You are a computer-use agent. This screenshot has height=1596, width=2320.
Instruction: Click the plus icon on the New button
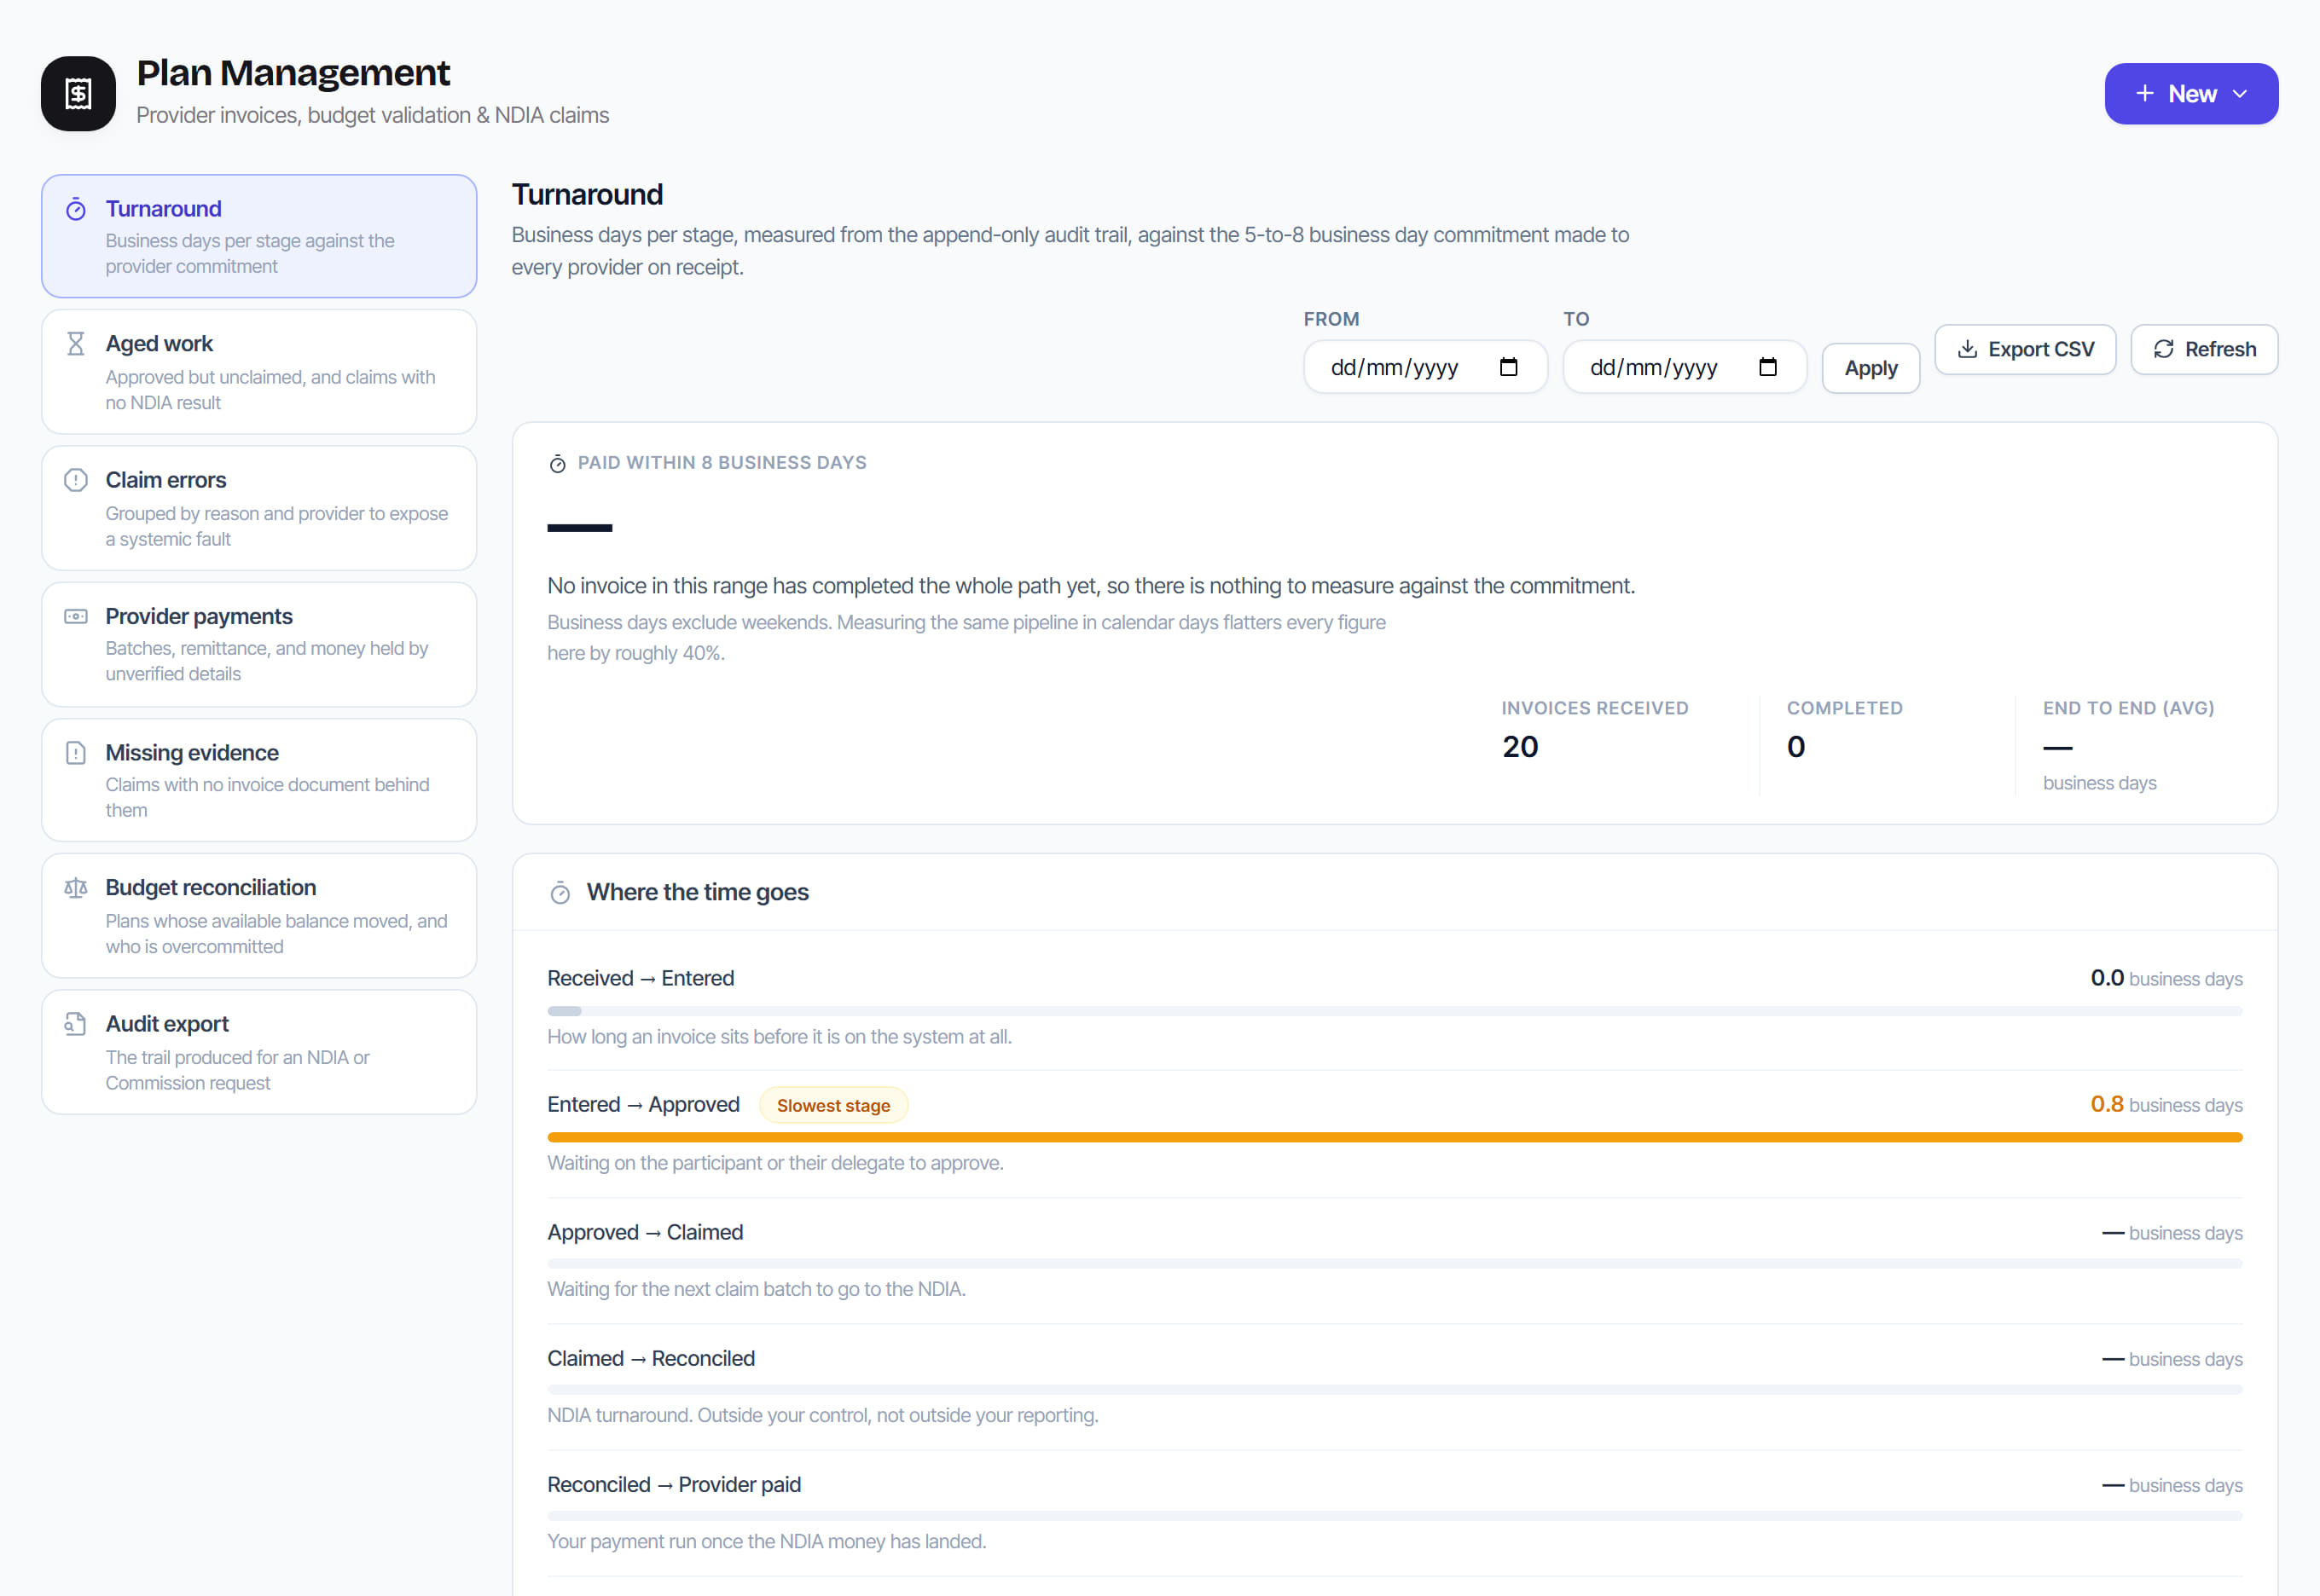[2145, 94]
